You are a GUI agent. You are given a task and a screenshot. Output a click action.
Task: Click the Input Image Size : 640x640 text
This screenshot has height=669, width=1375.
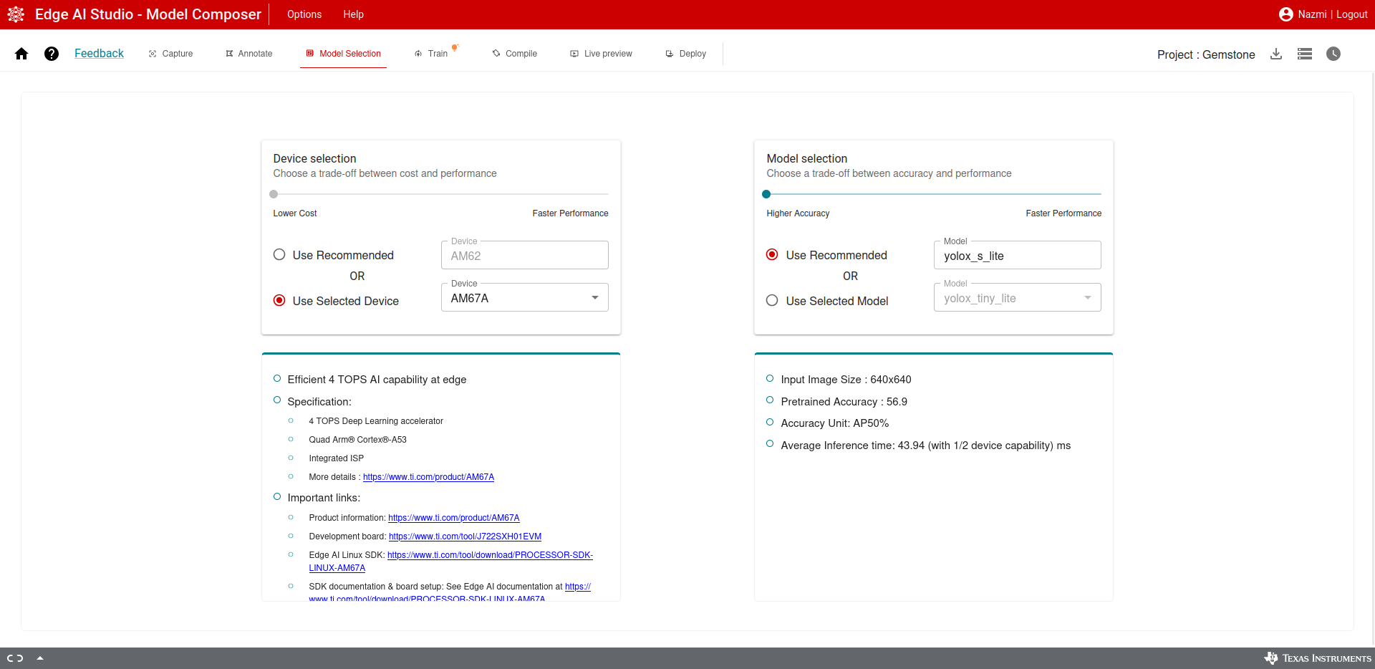tap(846, 380)
